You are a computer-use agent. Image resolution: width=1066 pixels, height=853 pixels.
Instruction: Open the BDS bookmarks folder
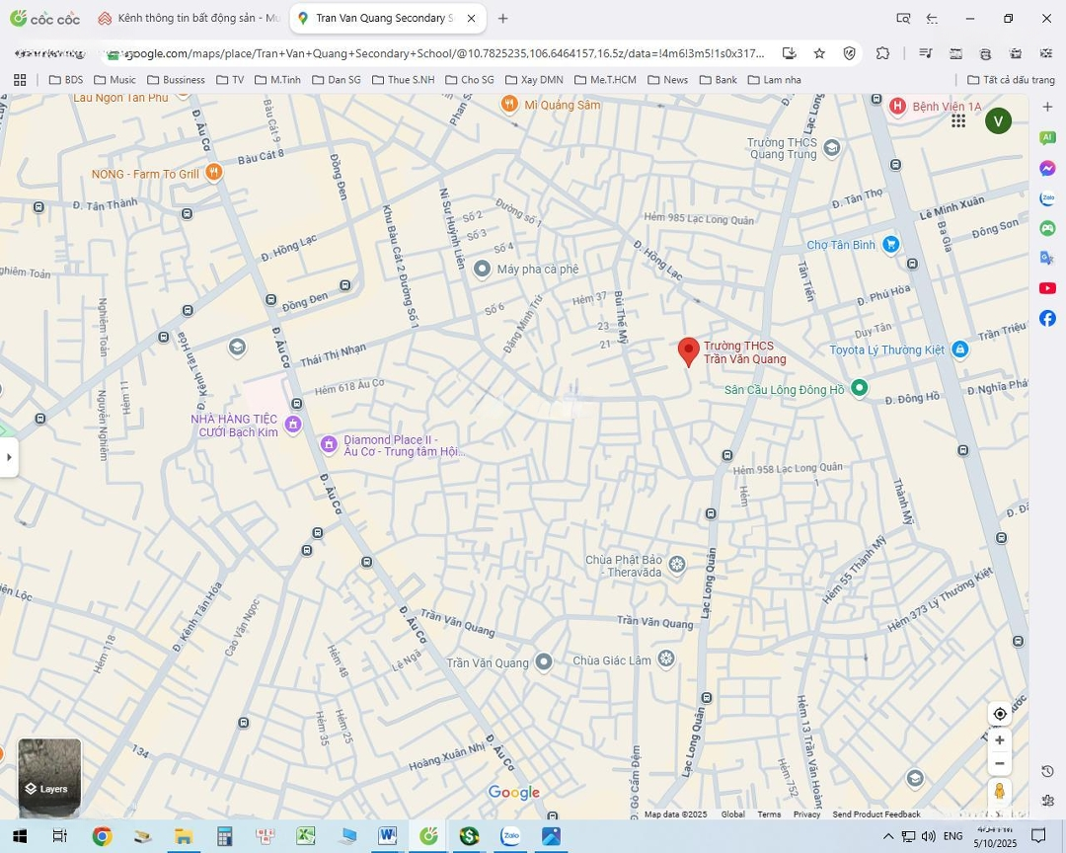66,80
